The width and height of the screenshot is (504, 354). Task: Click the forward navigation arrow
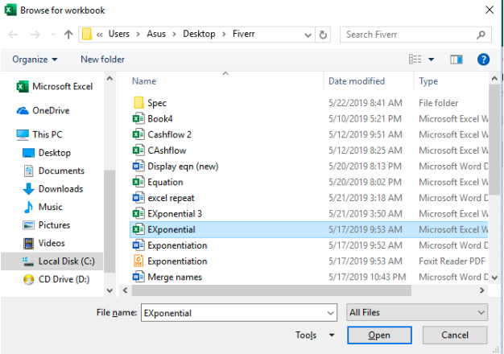(x=35, y=34)
